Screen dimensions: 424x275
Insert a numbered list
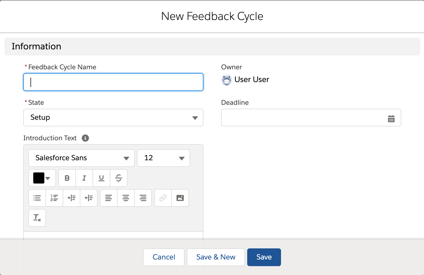(54, 198)
